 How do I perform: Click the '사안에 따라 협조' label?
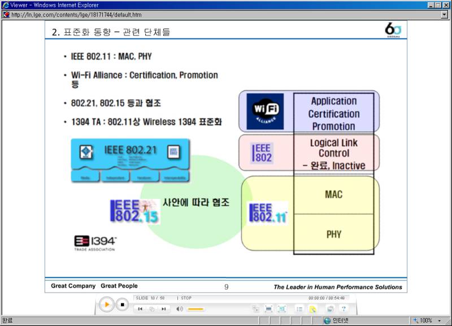(196, 202)
